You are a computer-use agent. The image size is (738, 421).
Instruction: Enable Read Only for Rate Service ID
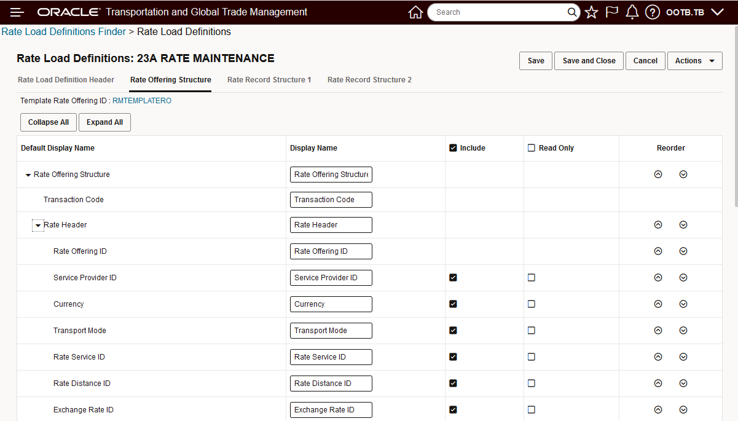(x=532, y=357)
